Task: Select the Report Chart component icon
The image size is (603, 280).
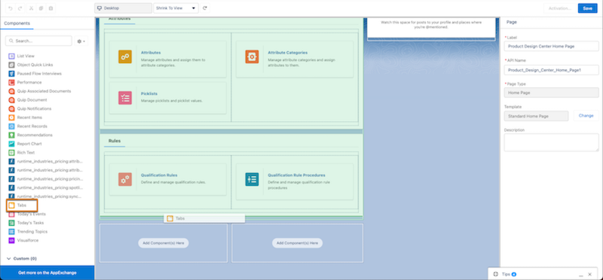Action: tap(11, 144)
